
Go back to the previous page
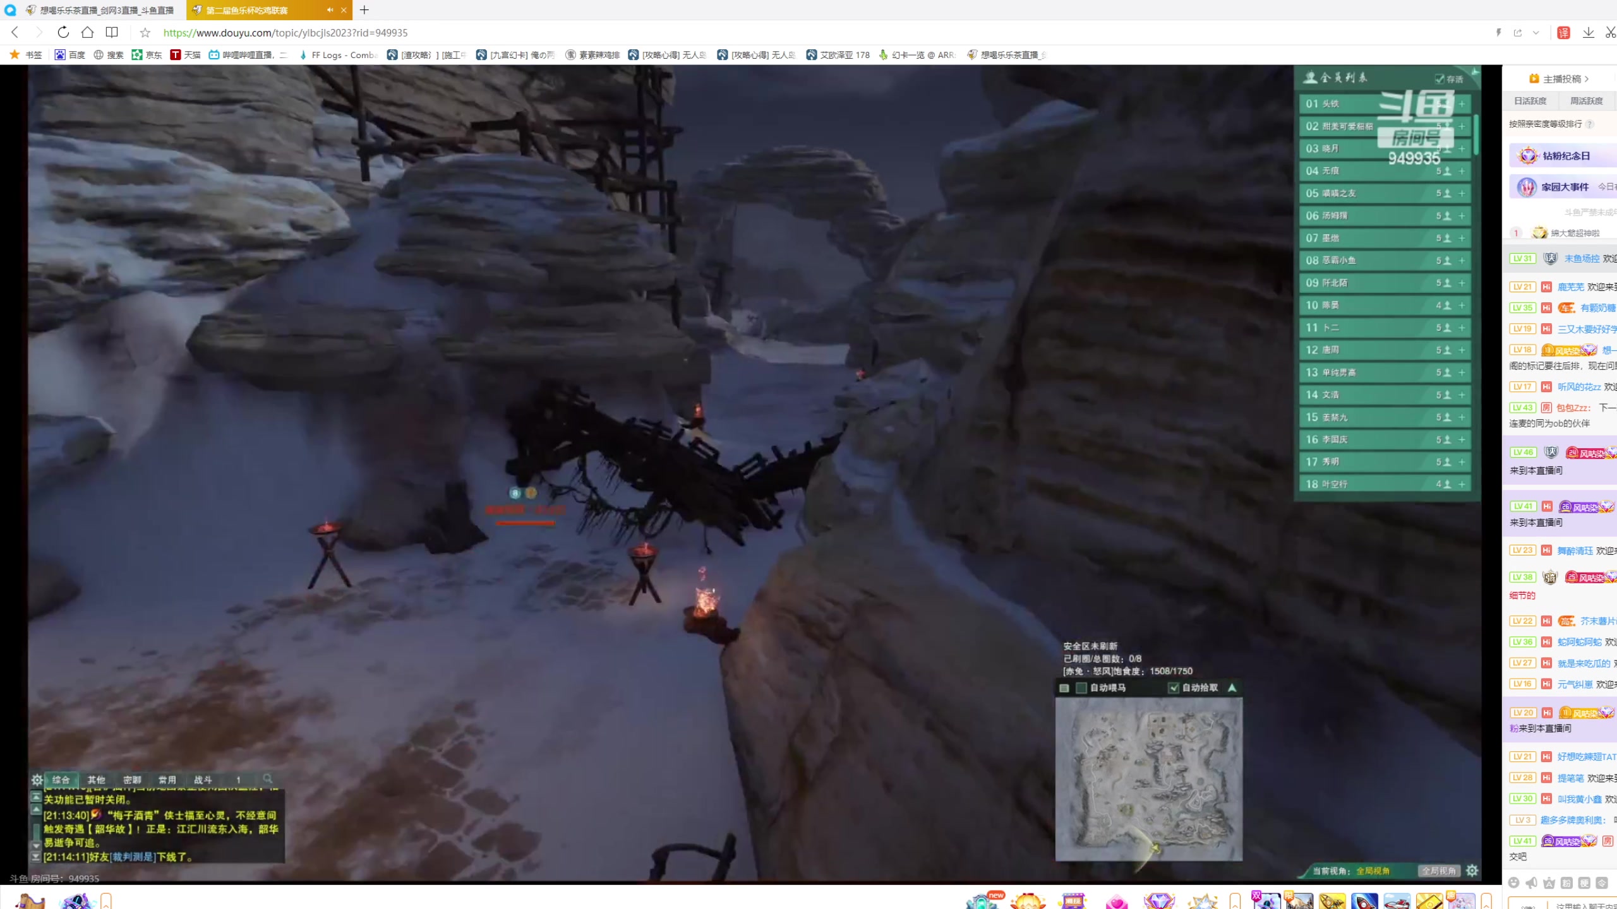point(15,32)
